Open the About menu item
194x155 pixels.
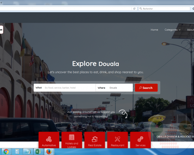pos(190,30)
